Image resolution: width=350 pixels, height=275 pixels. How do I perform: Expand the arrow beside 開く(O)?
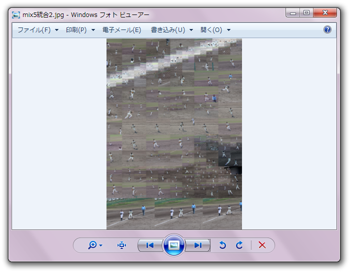[x=228, y=30]
